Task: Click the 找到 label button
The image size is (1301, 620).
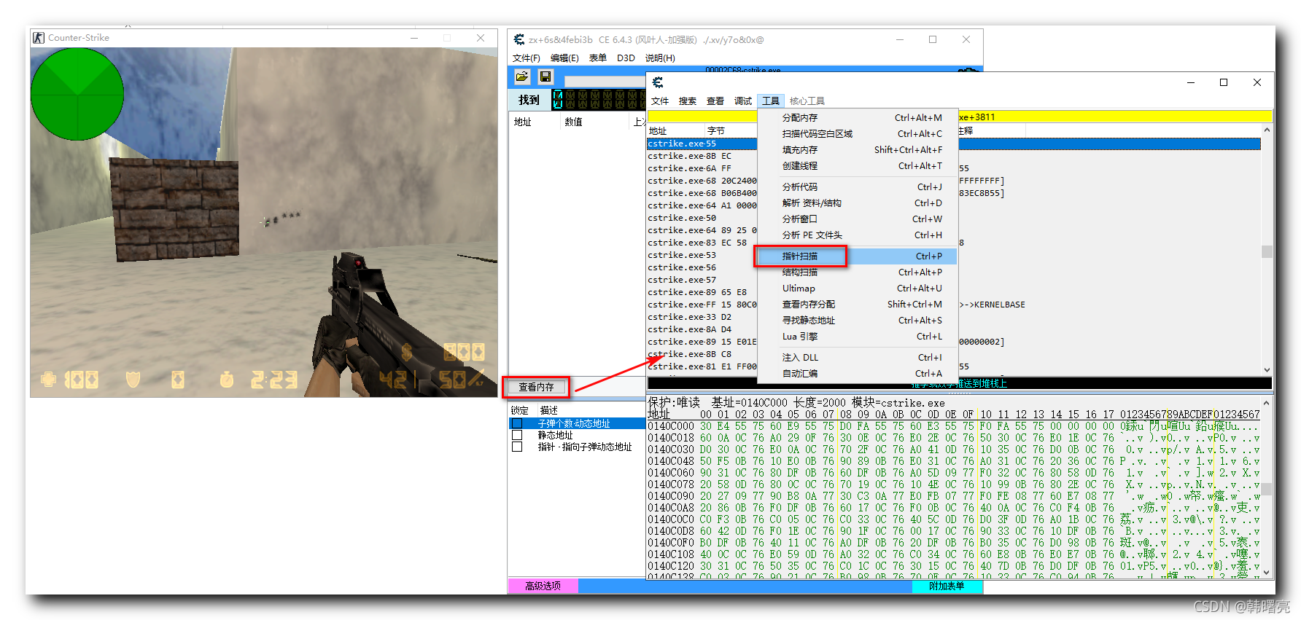Action: [x=529, y=100]
